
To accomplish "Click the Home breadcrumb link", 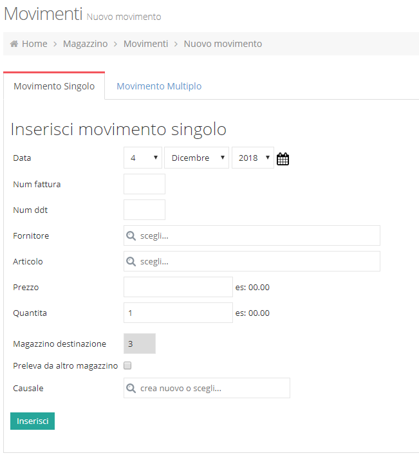I will tap(35, 44).
